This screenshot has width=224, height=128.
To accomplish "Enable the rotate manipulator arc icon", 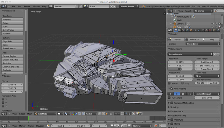I will point(79,114).
